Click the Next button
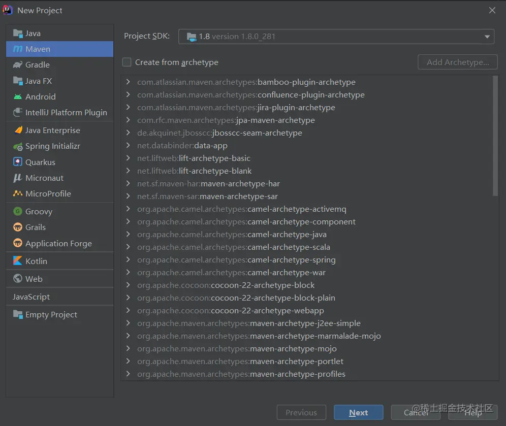Screen dimensions: 506x426 pyautogui.click(x=358, y=413)
